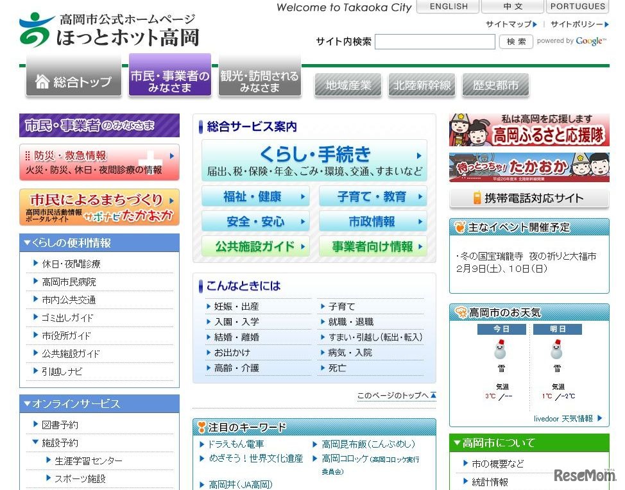The image size is (625, 490).
Task: Click arrow icon next to サイトマップ
Action: point(535,24)
